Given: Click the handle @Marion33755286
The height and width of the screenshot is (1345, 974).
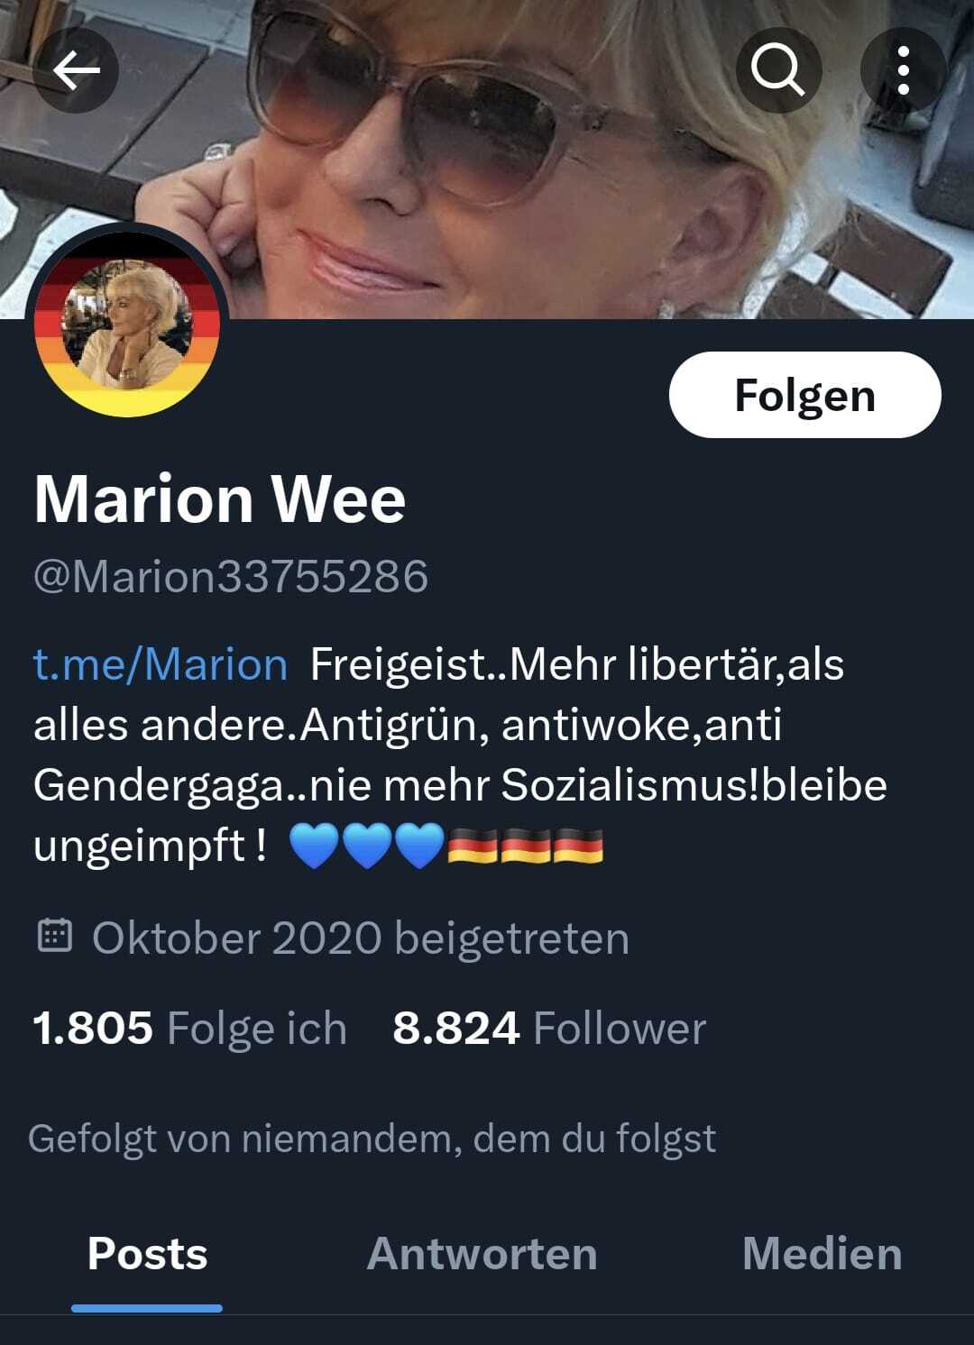Looking at the screenshot, I should (x=231, y=576).
